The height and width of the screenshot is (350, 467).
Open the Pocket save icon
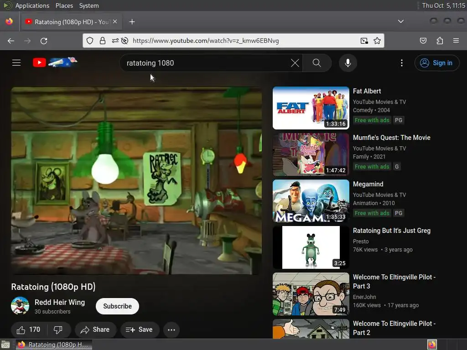[x=423, y=41]
